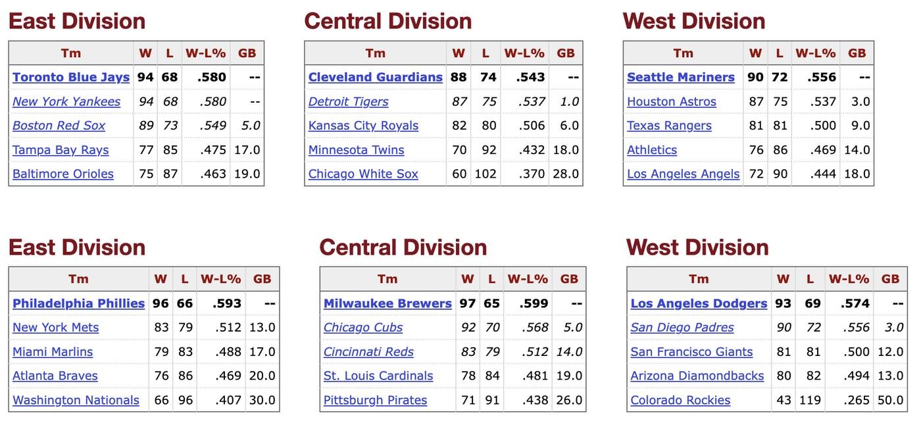Open the Detroit Tigers link
This screenshot has height=425, width=921.
[x=348, y=101]
